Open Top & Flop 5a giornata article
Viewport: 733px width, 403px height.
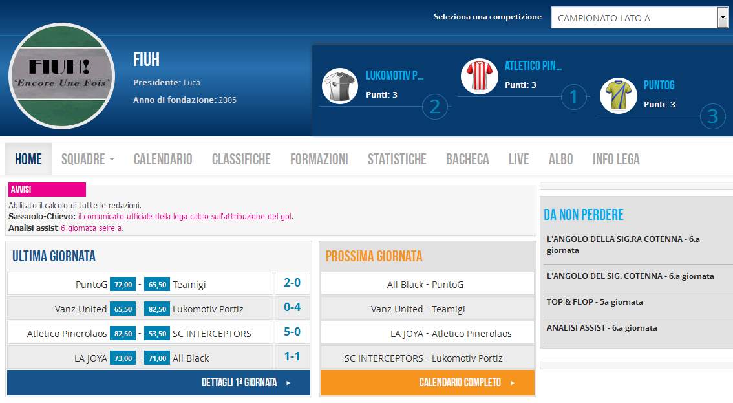click(595, 302)
